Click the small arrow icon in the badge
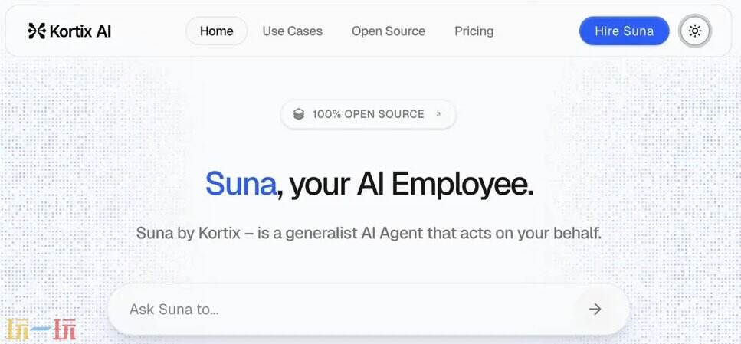The width and height of the screenshot is (741, 344). click(x=438, y=114)
